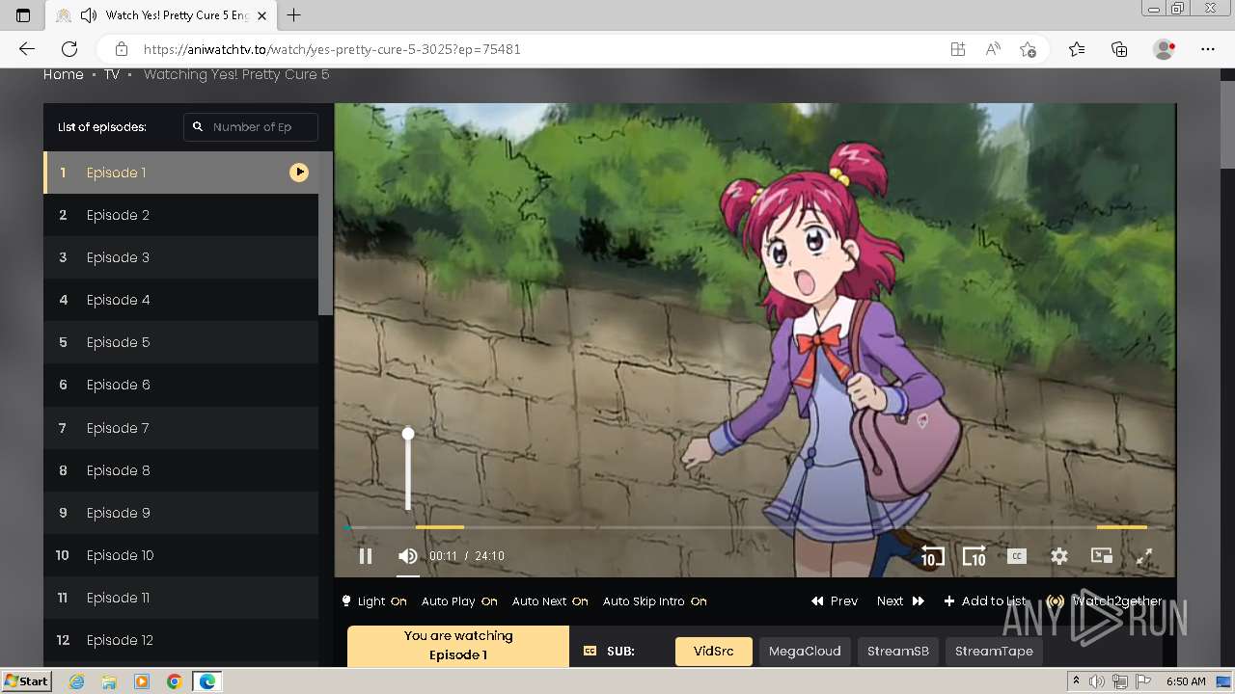This screenshot has height=694, width=1235.
Task: Launch Internet Explorer from taskbar
Action: 76,681
